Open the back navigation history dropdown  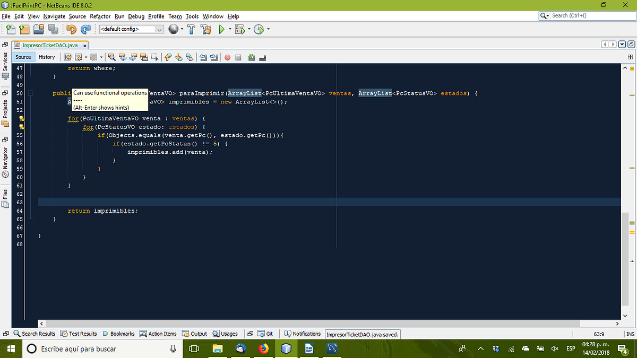(x=85, y=57)
